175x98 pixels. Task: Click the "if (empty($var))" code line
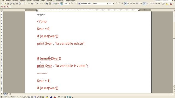(x=49, y=59)
